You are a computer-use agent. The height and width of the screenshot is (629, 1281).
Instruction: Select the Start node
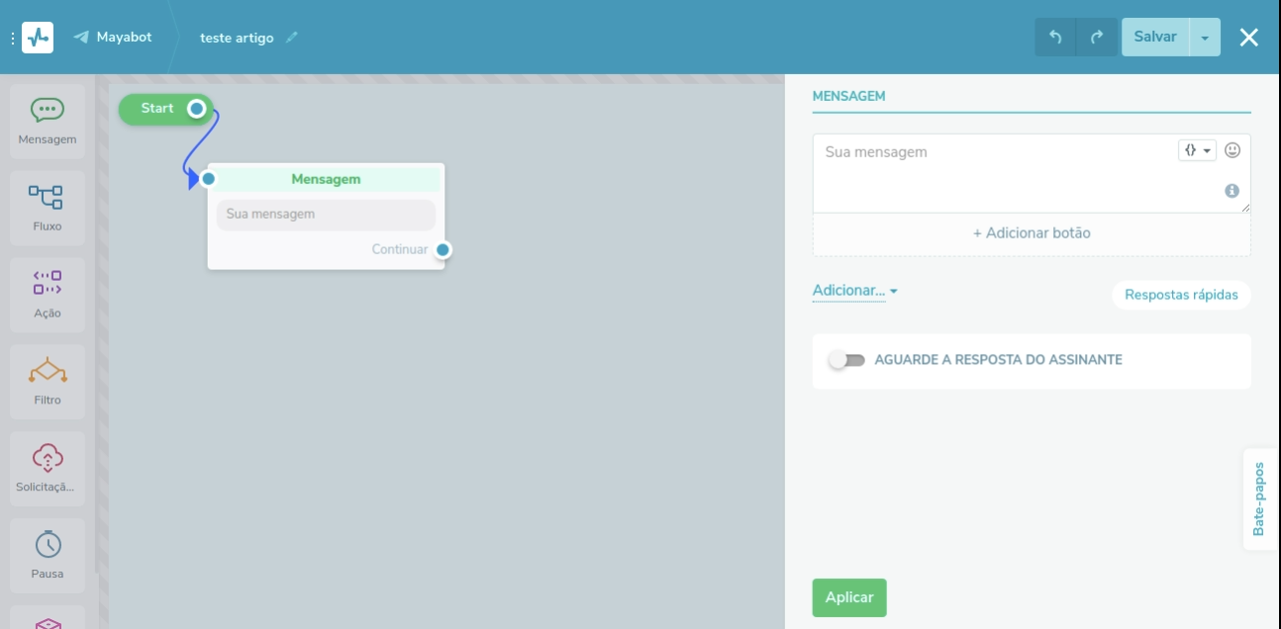(x=165, y=108)
